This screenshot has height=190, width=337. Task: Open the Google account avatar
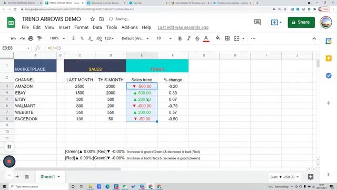point(326,22)
